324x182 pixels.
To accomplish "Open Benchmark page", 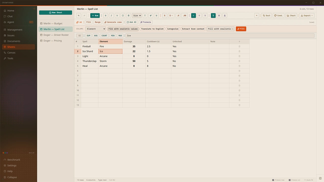I will pos(18,160).
